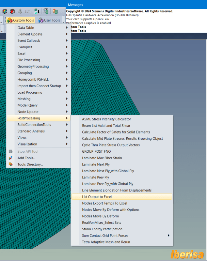Choose Laminate Prev Ply_with Global Ply

point(122,184)
